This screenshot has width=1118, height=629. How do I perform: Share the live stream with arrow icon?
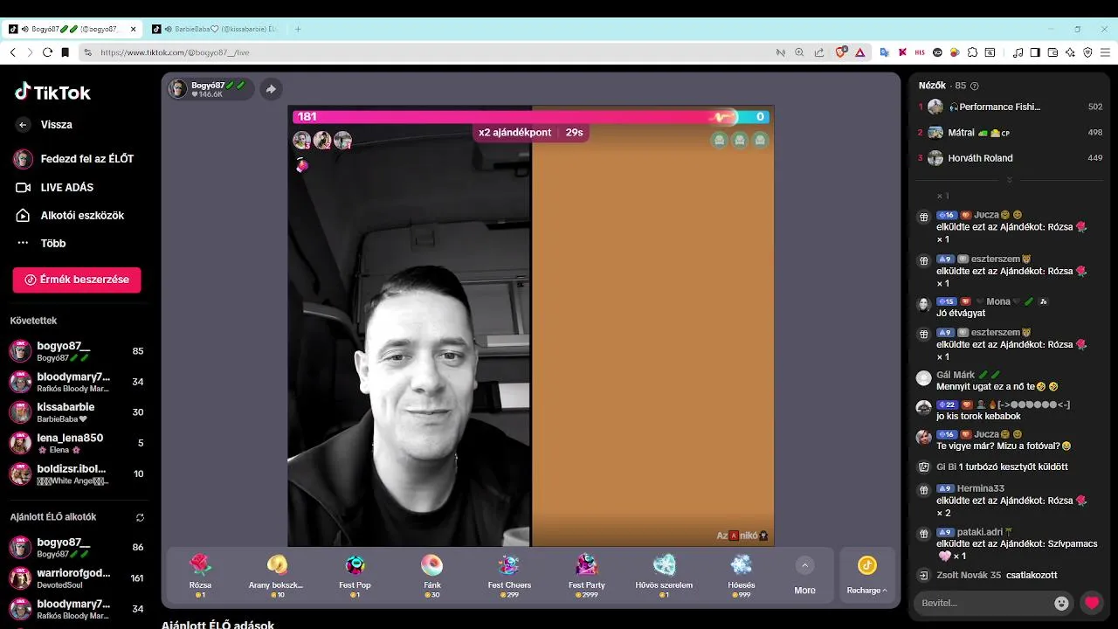(x=271, y=88)
